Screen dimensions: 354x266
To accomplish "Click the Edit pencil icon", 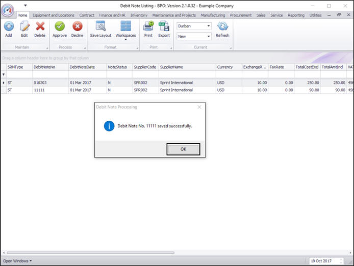I will (24, 26).
